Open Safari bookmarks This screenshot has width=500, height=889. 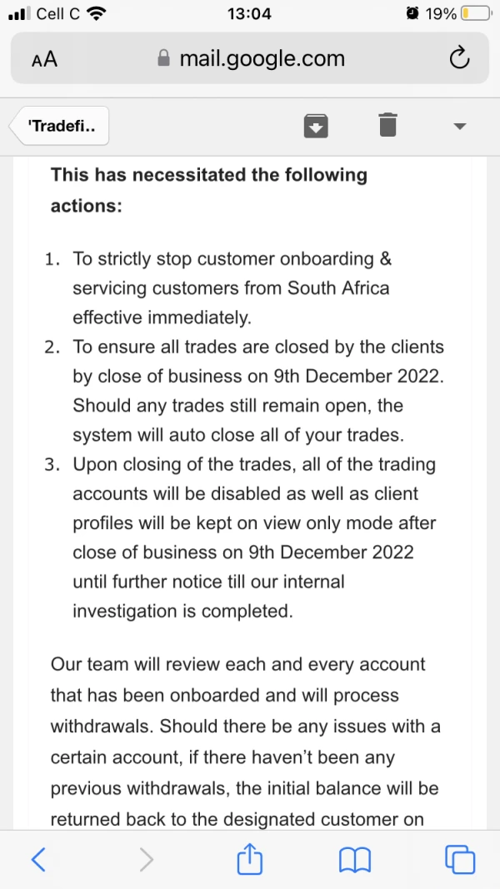354,859
